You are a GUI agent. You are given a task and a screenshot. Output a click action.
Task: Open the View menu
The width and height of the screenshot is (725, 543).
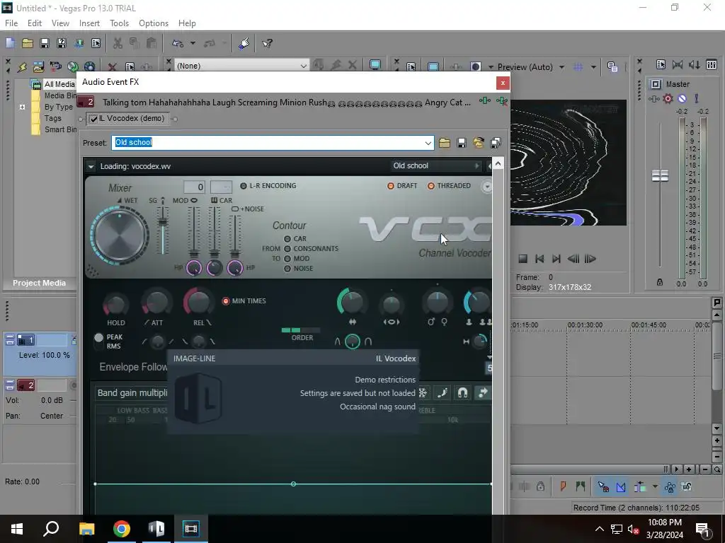pos(61,23)
